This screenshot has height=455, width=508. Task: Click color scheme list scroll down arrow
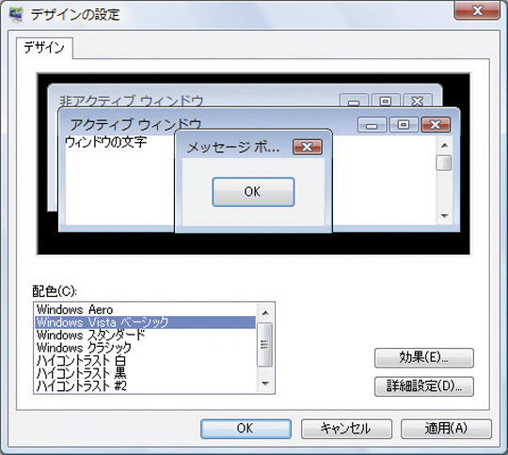click(x=265, y=384)
